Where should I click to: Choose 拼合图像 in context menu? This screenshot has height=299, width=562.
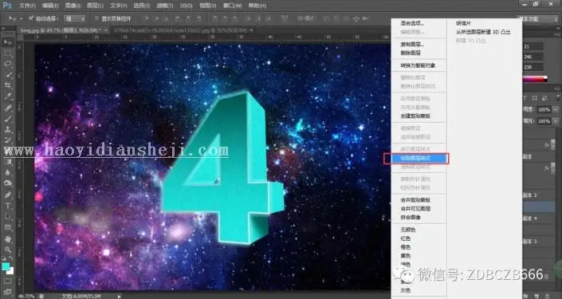coord(411,218)
